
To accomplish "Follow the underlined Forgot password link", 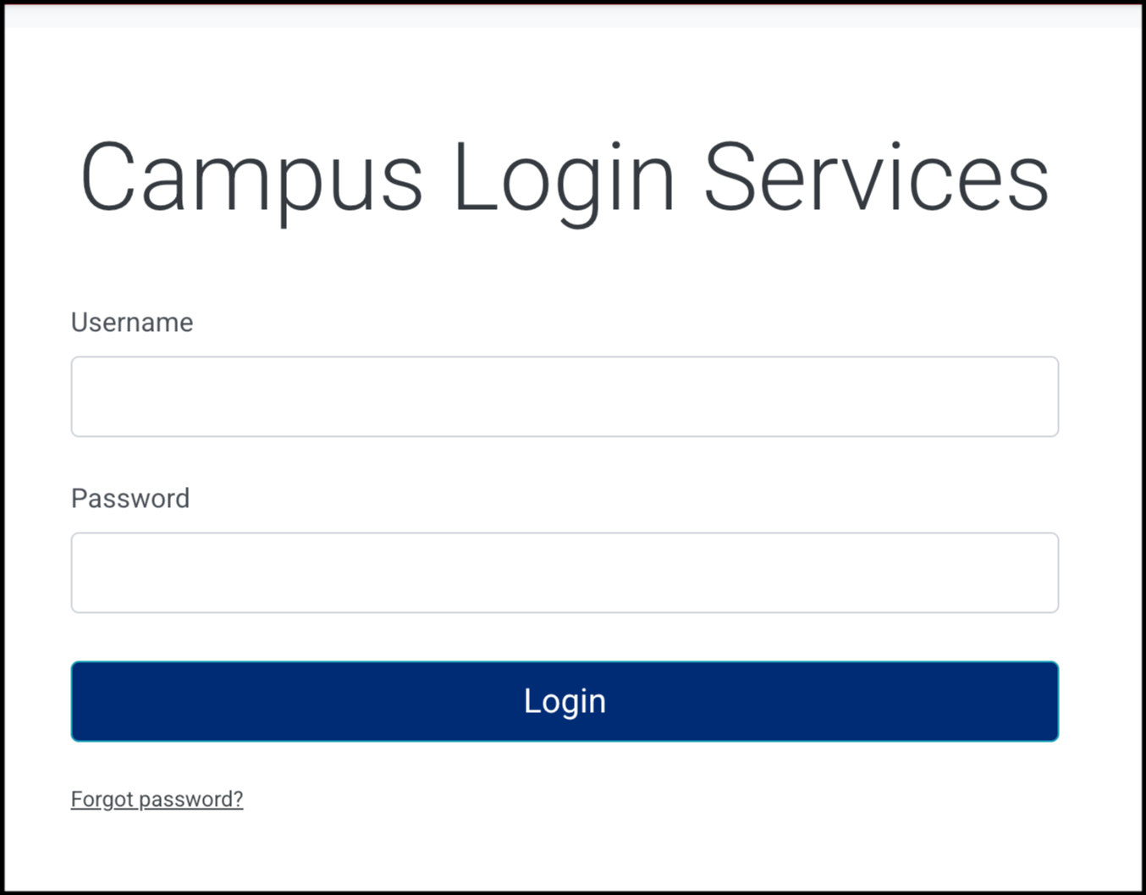I will [x=157, y=798].
